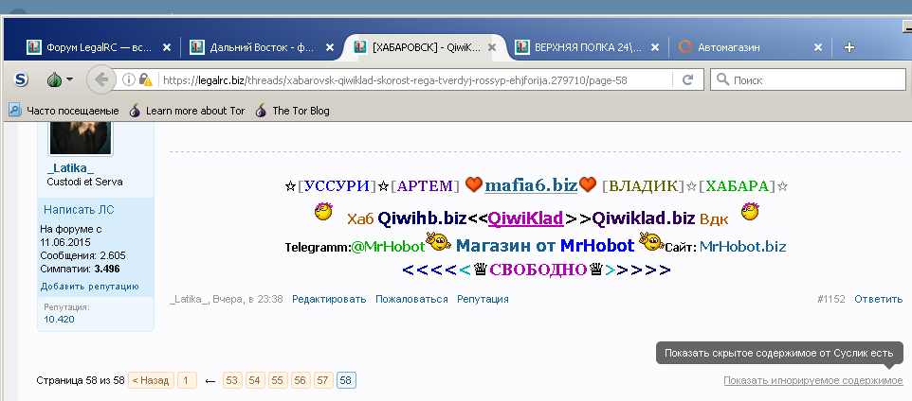This screenshot has width=912, height=401.
Task: Click Ответить to reply
Action: 878,300
